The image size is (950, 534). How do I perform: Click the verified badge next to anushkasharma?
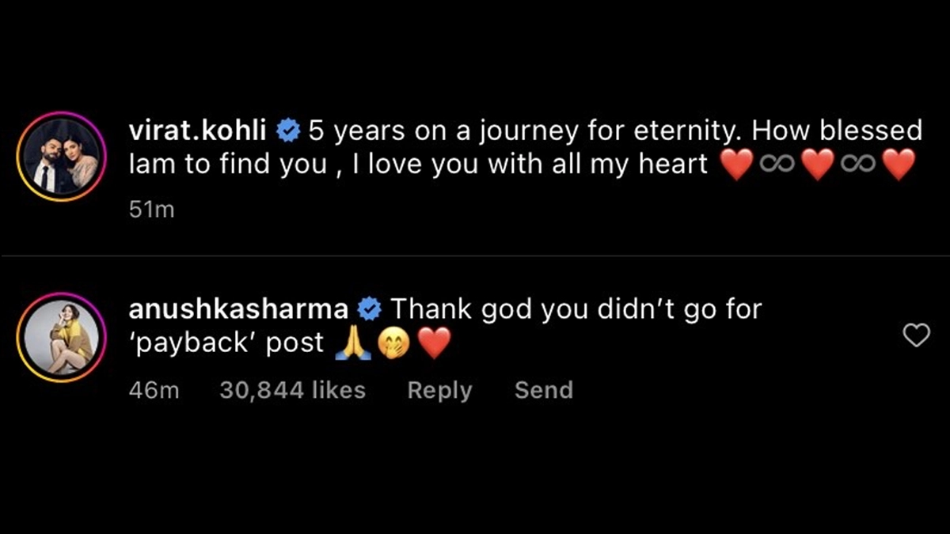pos(370,308)
